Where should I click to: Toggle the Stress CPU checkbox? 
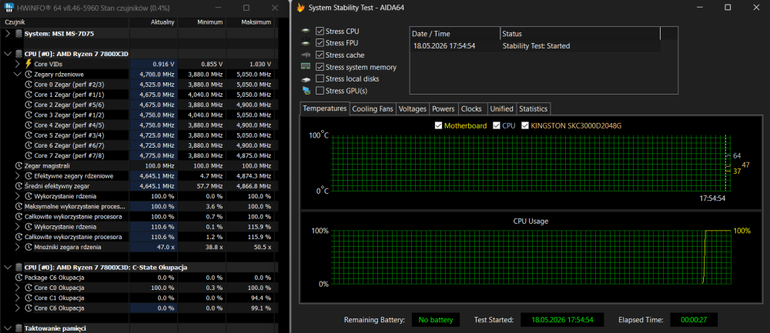click(x=320, y=31)
